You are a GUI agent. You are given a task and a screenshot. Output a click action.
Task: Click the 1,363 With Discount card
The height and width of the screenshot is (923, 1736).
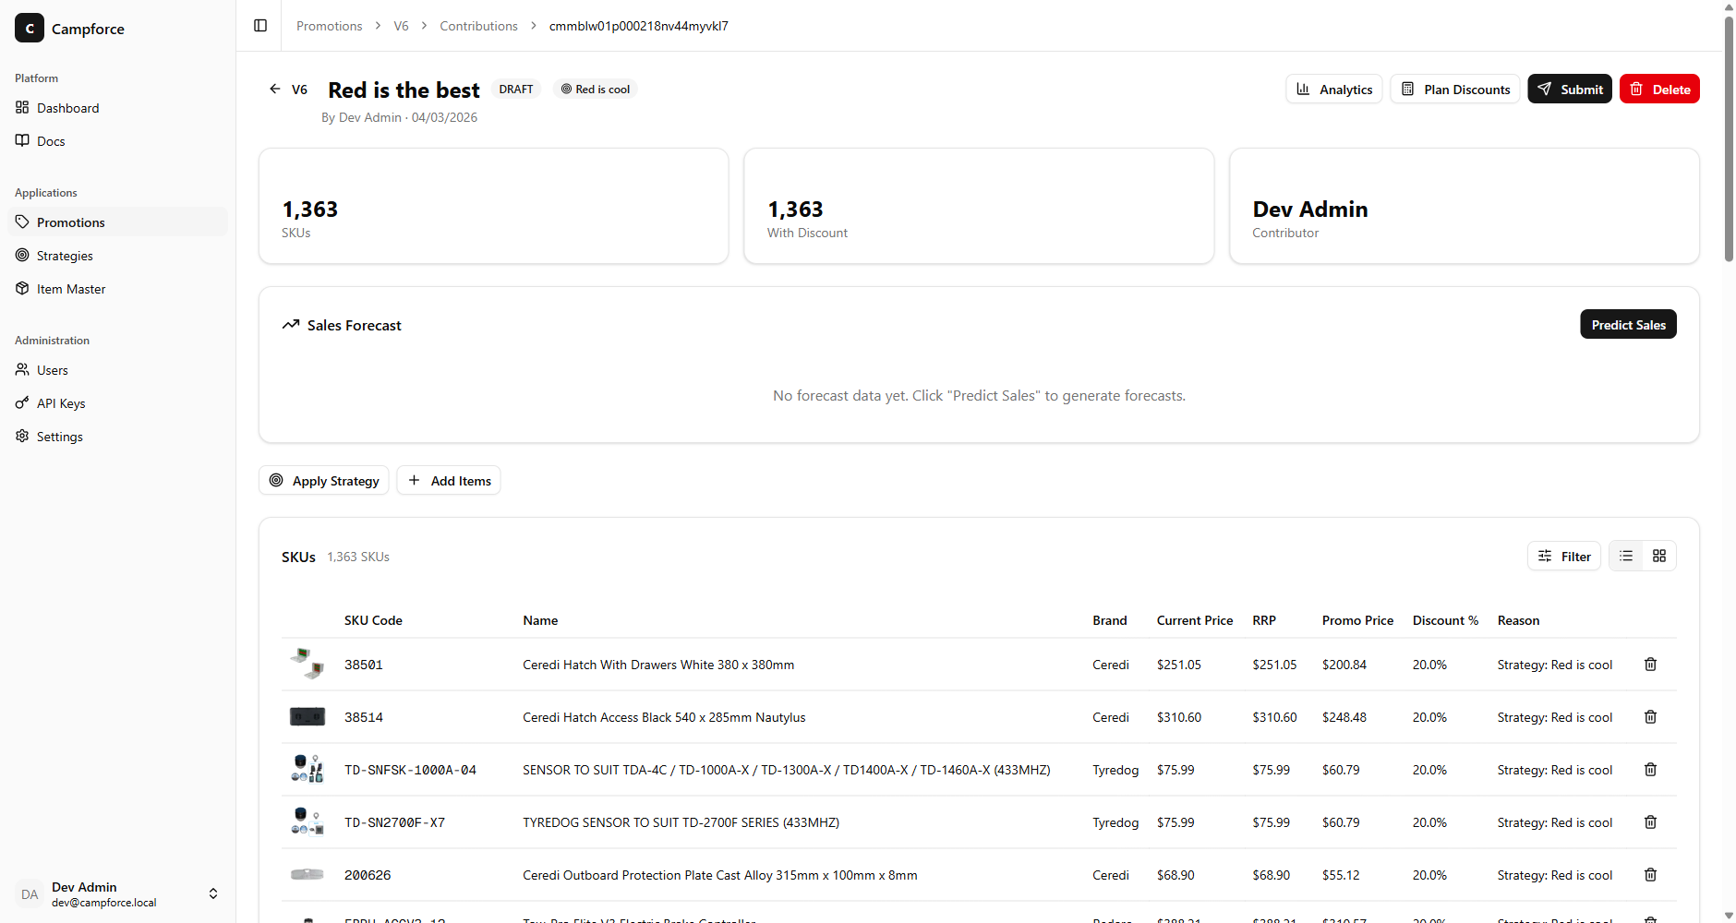tap(979, 206)
